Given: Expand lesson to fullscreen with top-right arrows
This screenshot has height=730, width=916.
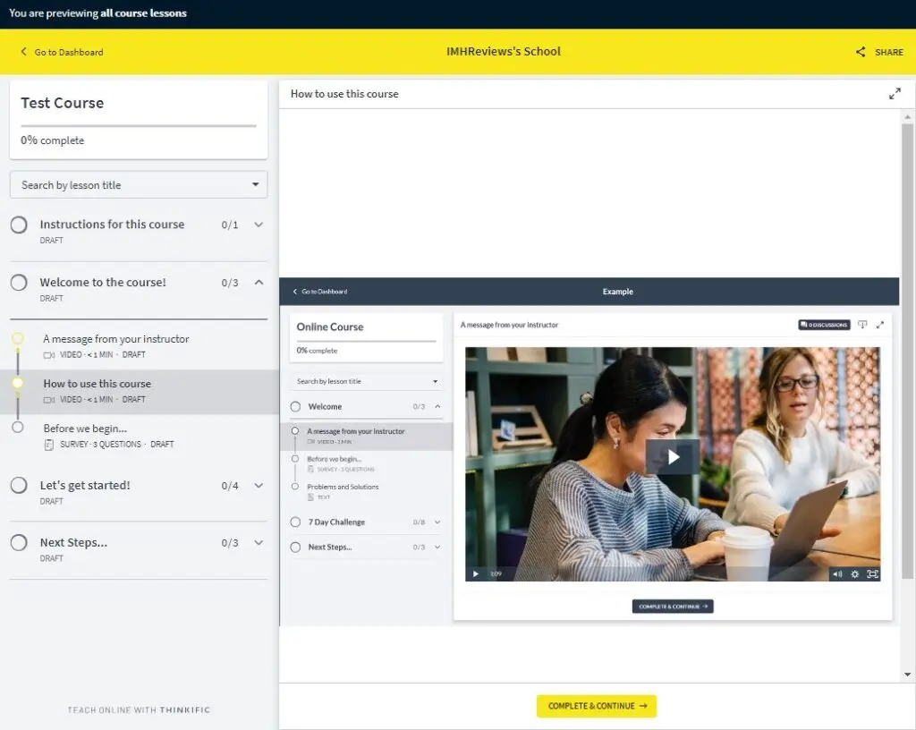Looking at the screenshot, I should pos(895,94).
